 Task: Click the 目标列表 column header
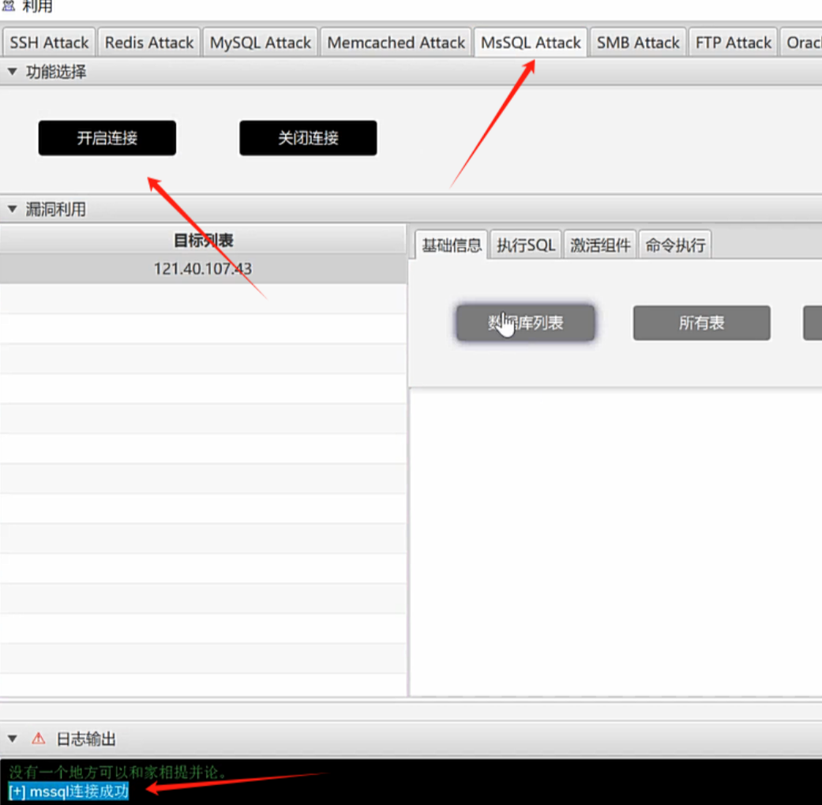pyautogui.click(x=203, y=241)
